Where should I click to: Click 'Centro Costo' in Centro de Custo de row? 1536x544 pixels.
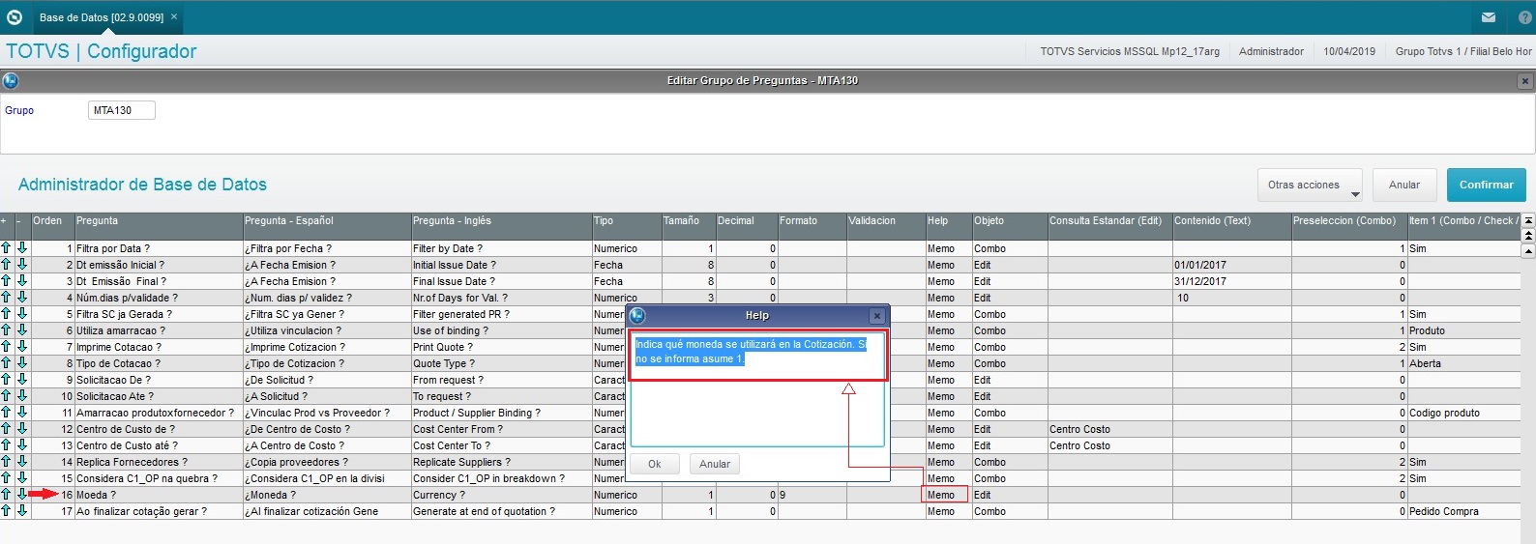1109,429
